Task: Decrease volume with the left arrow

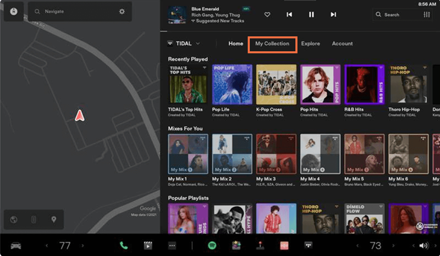Action: [414, 246]
